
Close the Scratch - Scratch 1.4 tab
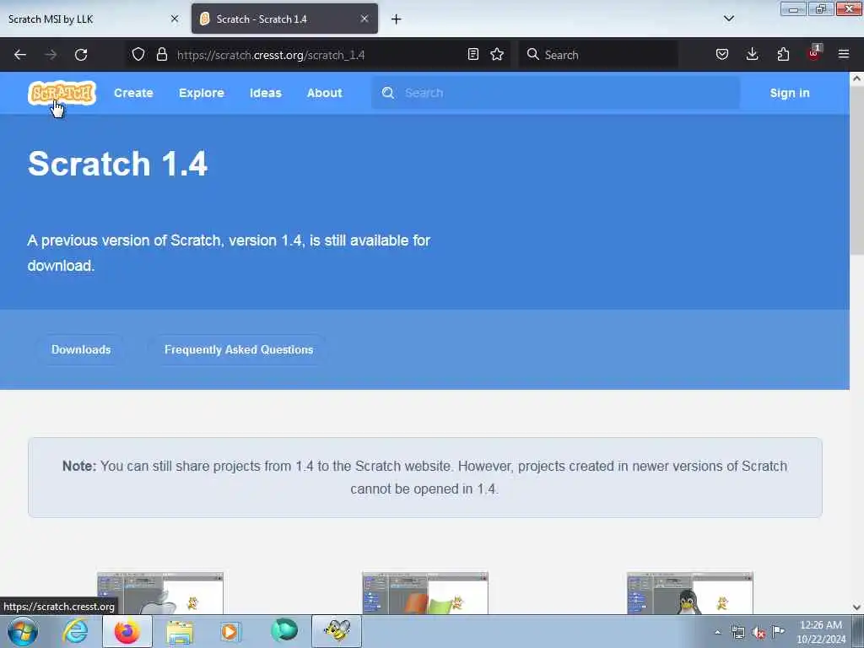(364, 19)
